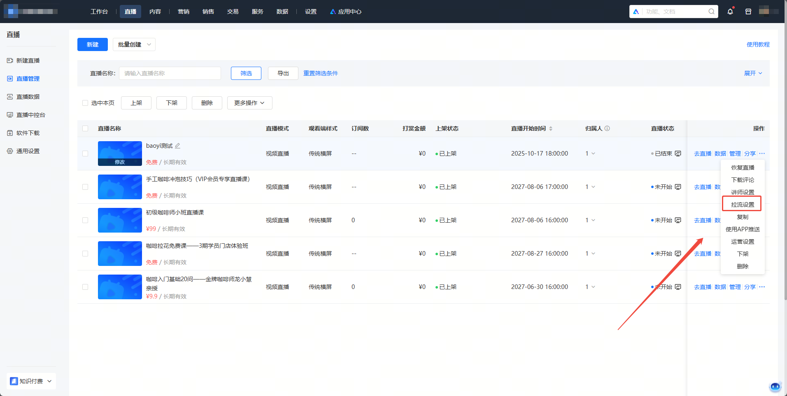
Task: Expand the 更多操作 dropdown
Action: [x=249, y=103]
